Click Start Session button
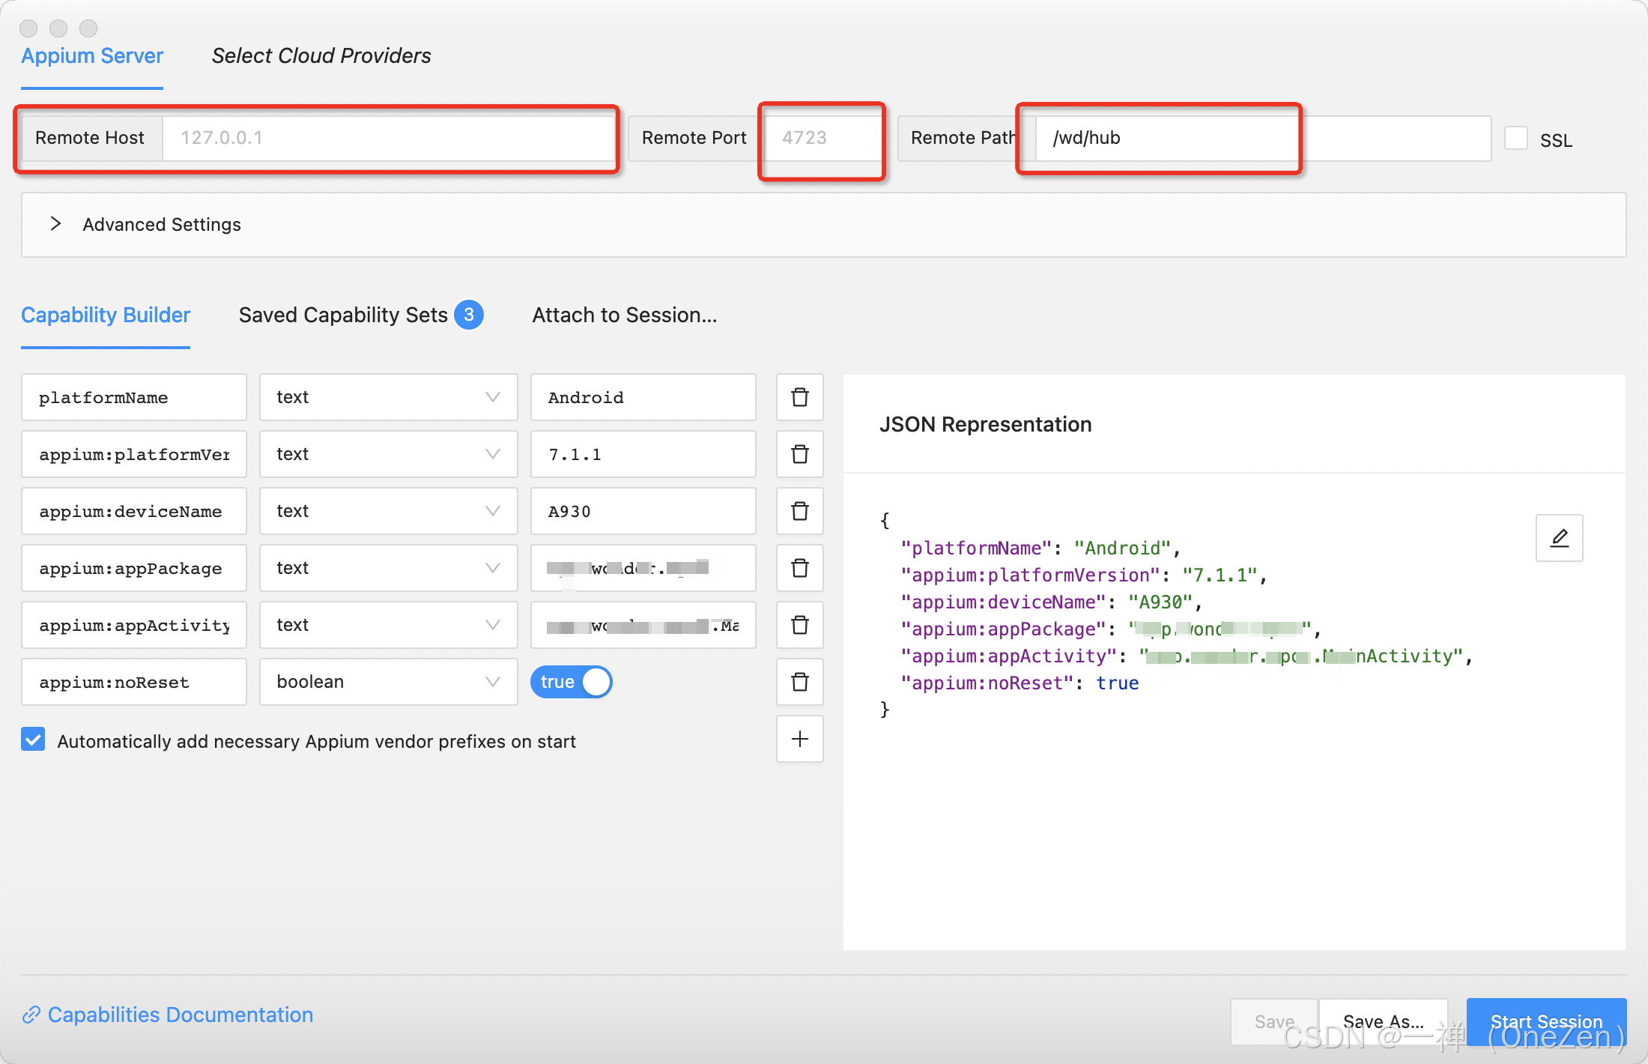The image size is (1648, 1064). point(1546,1021)
